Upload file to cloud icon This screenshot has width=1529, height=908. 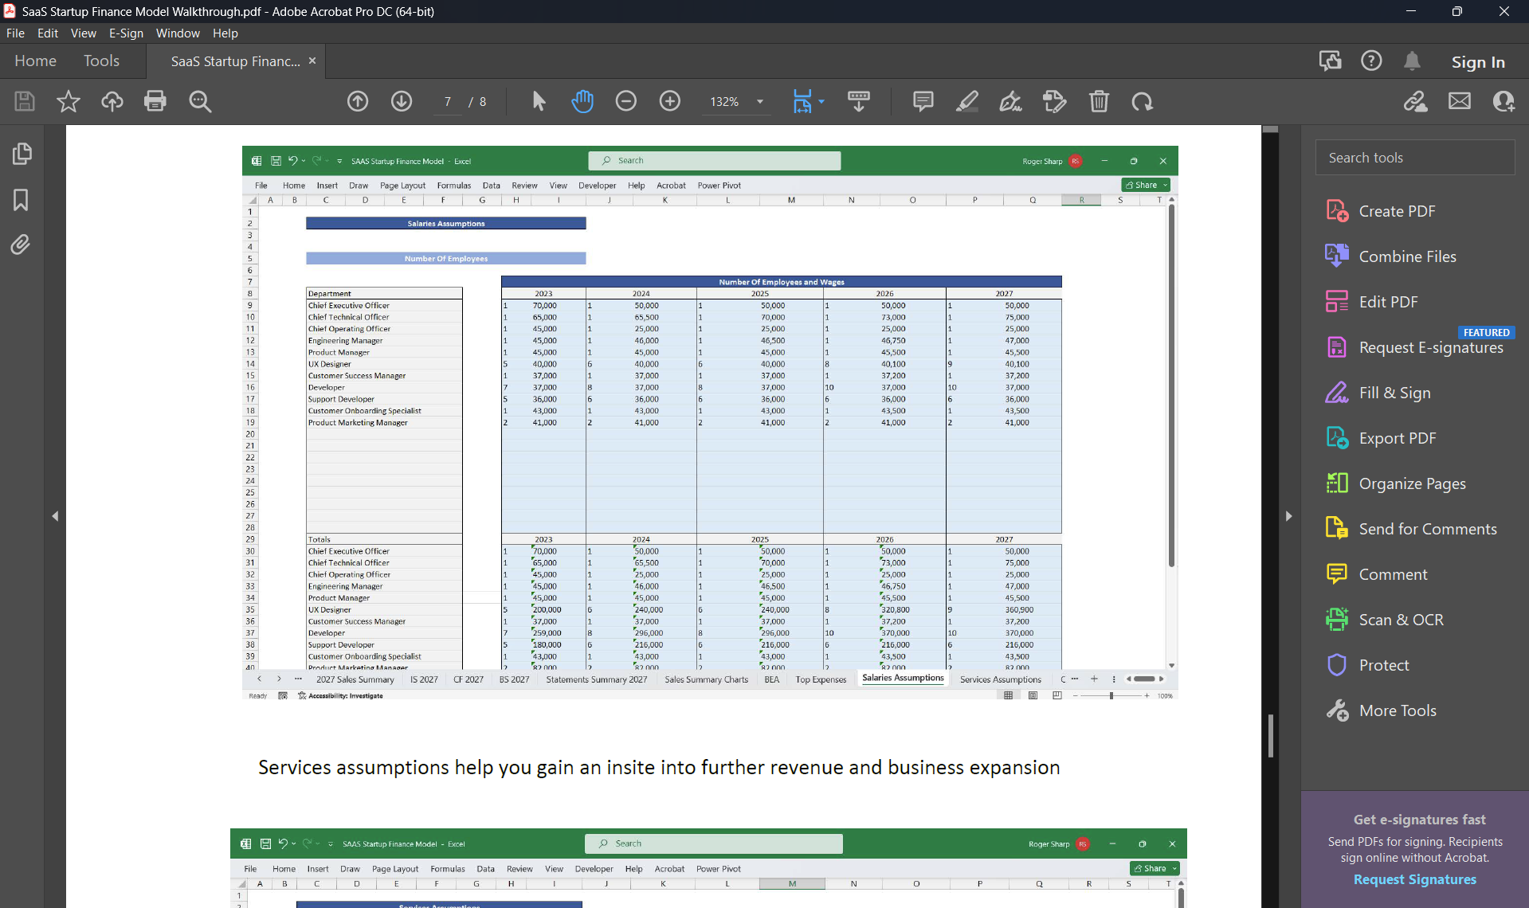click(x=112, y=101)
